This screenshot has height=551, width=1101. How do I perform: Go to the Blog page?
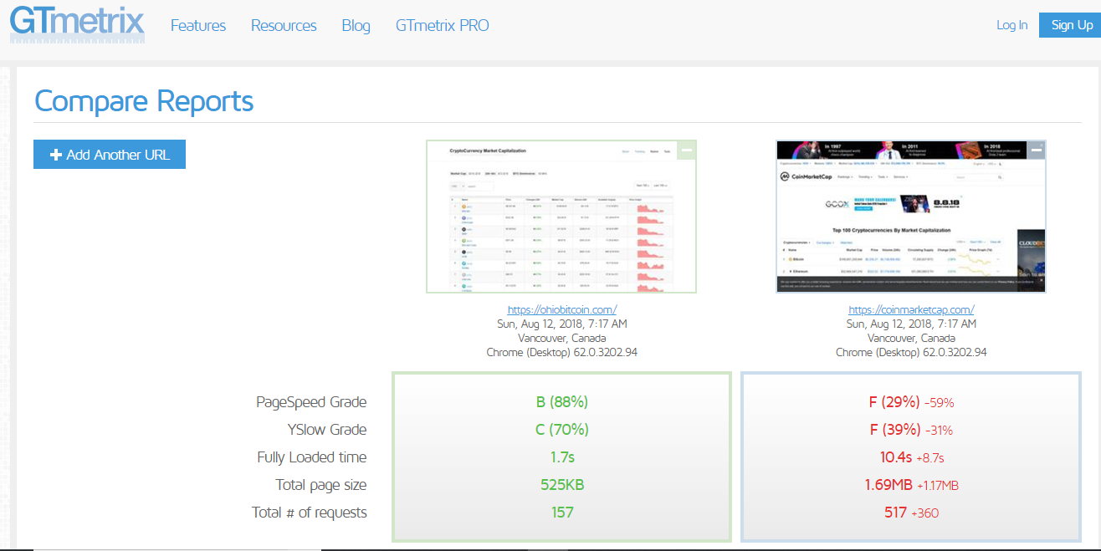point(356,25)
